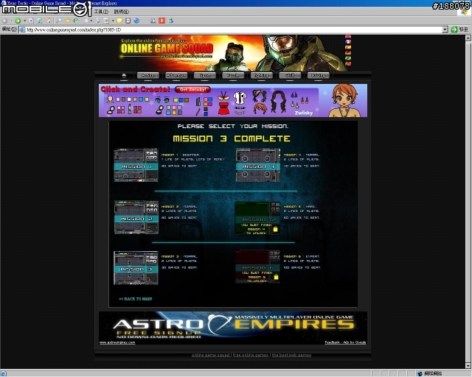Go back with the browser Back arrow
Screen dimensions: 472x377
point(4,21)
